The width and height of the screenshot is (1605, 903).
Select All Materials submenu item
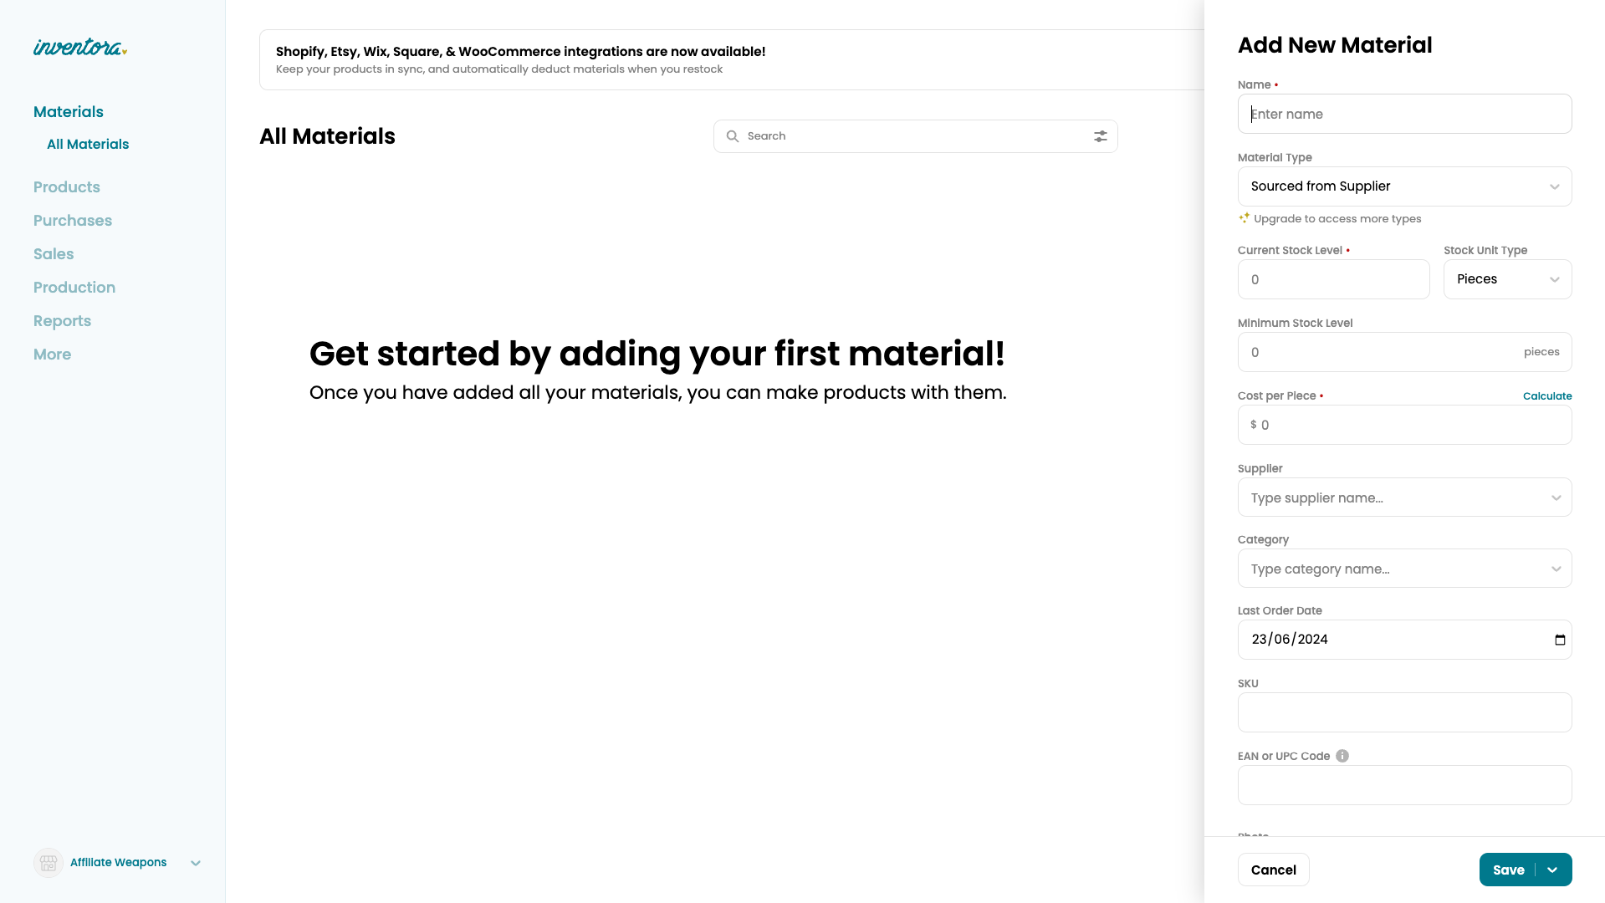pyautogui.click(x=88, y=144)
